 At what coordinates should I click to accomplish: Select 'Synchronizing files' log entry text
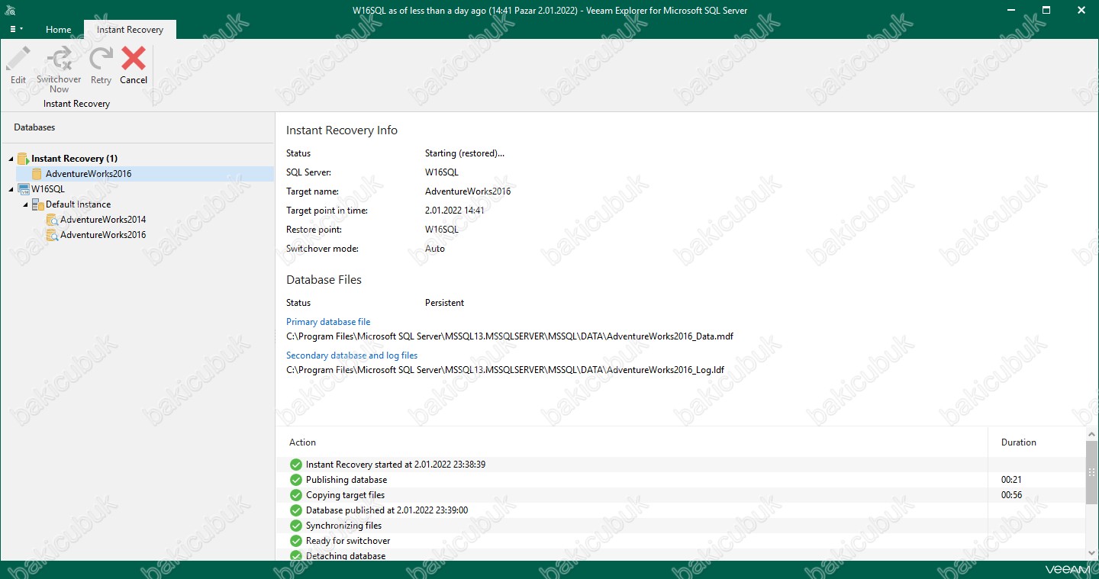343,526
